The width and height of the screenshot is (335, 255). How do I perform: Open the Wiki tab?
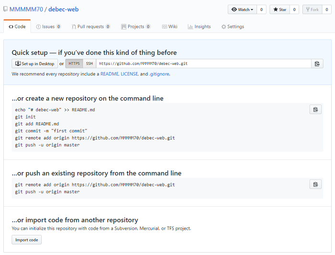(x=169, y=27)
